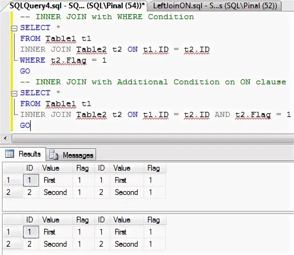The width and height of the screenshot is (294, 255).
Task: Click 'First' in bottom grid's second Value column
Action: coord(127,232)
